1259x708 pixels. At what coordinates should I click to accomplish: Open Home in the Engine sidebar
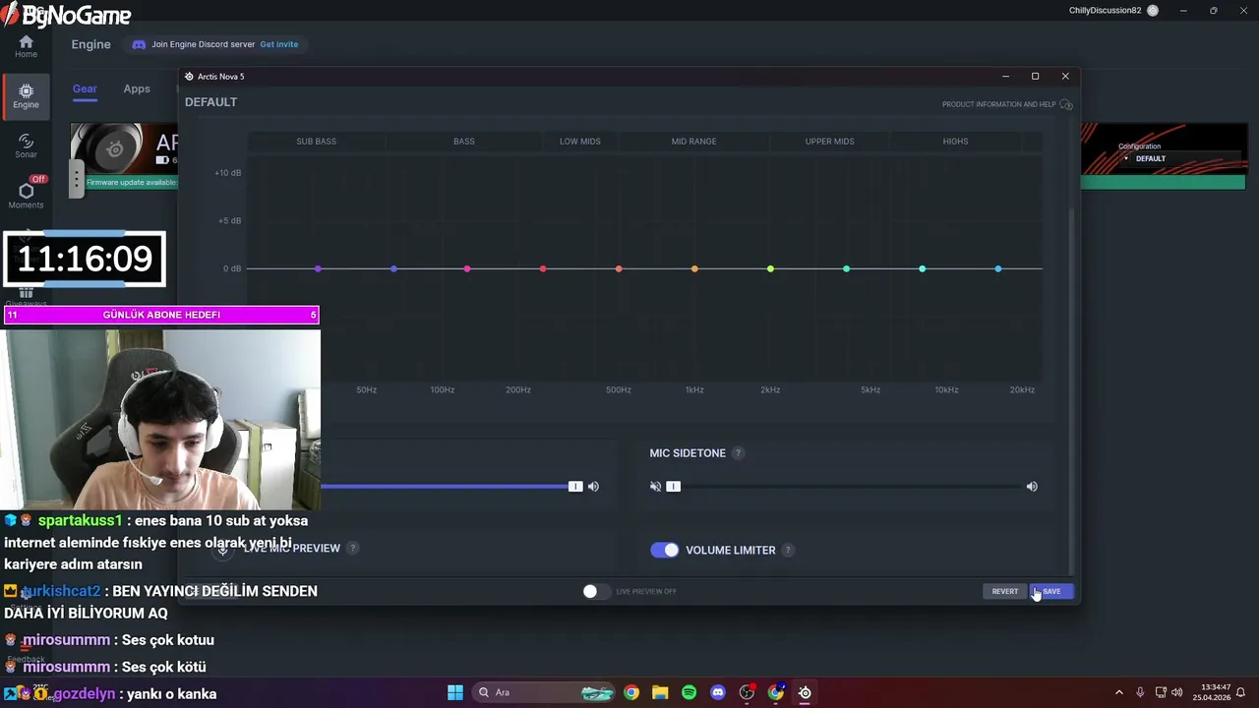[x=26, y=46]
